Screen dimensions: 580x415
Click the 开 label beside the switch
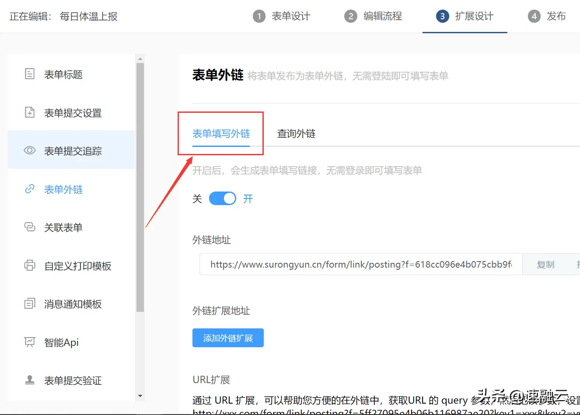click(248, 199)
